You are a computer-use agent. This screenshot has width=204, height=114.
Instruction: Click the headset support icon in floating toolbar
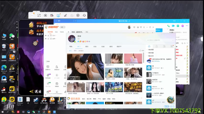tap(84, 15)
